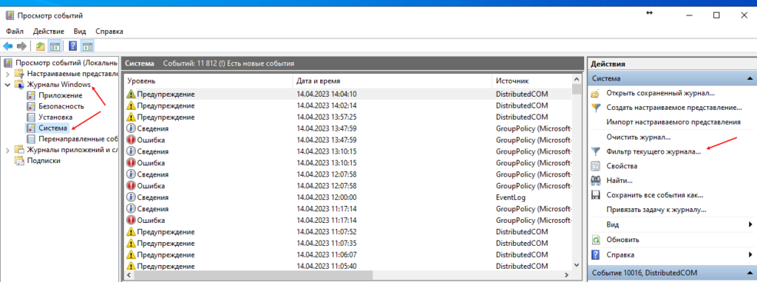Click the floppy icon beside Сохранить все события
Screen dimensions: 757x282
596,195
